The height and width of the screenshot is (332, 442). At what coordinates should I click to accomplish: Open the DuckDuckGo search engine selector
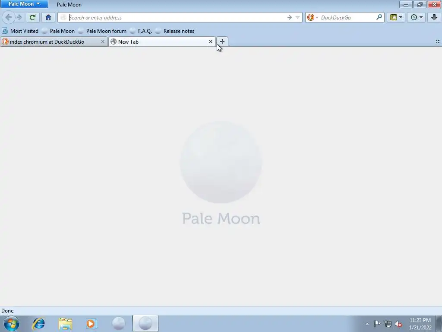pos(313,17)
